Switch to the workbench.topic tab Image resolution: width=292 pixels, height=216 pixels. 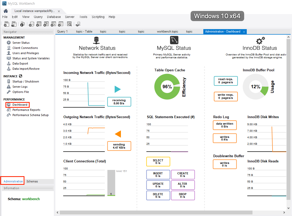[x=167, y=31]
